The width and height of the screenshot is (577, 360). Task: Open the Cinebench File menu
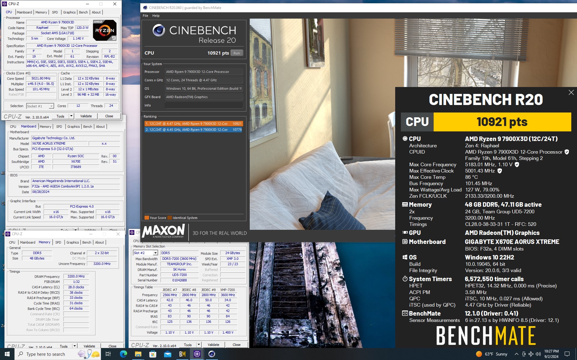(x=145, y=16)
